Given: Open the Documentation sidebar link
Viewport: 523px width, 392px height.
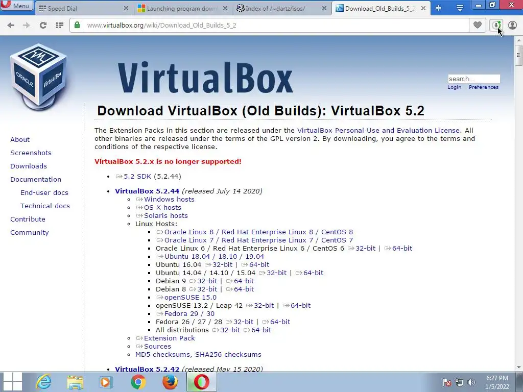Looking at the screenshot, I should (x=36, y=179).
